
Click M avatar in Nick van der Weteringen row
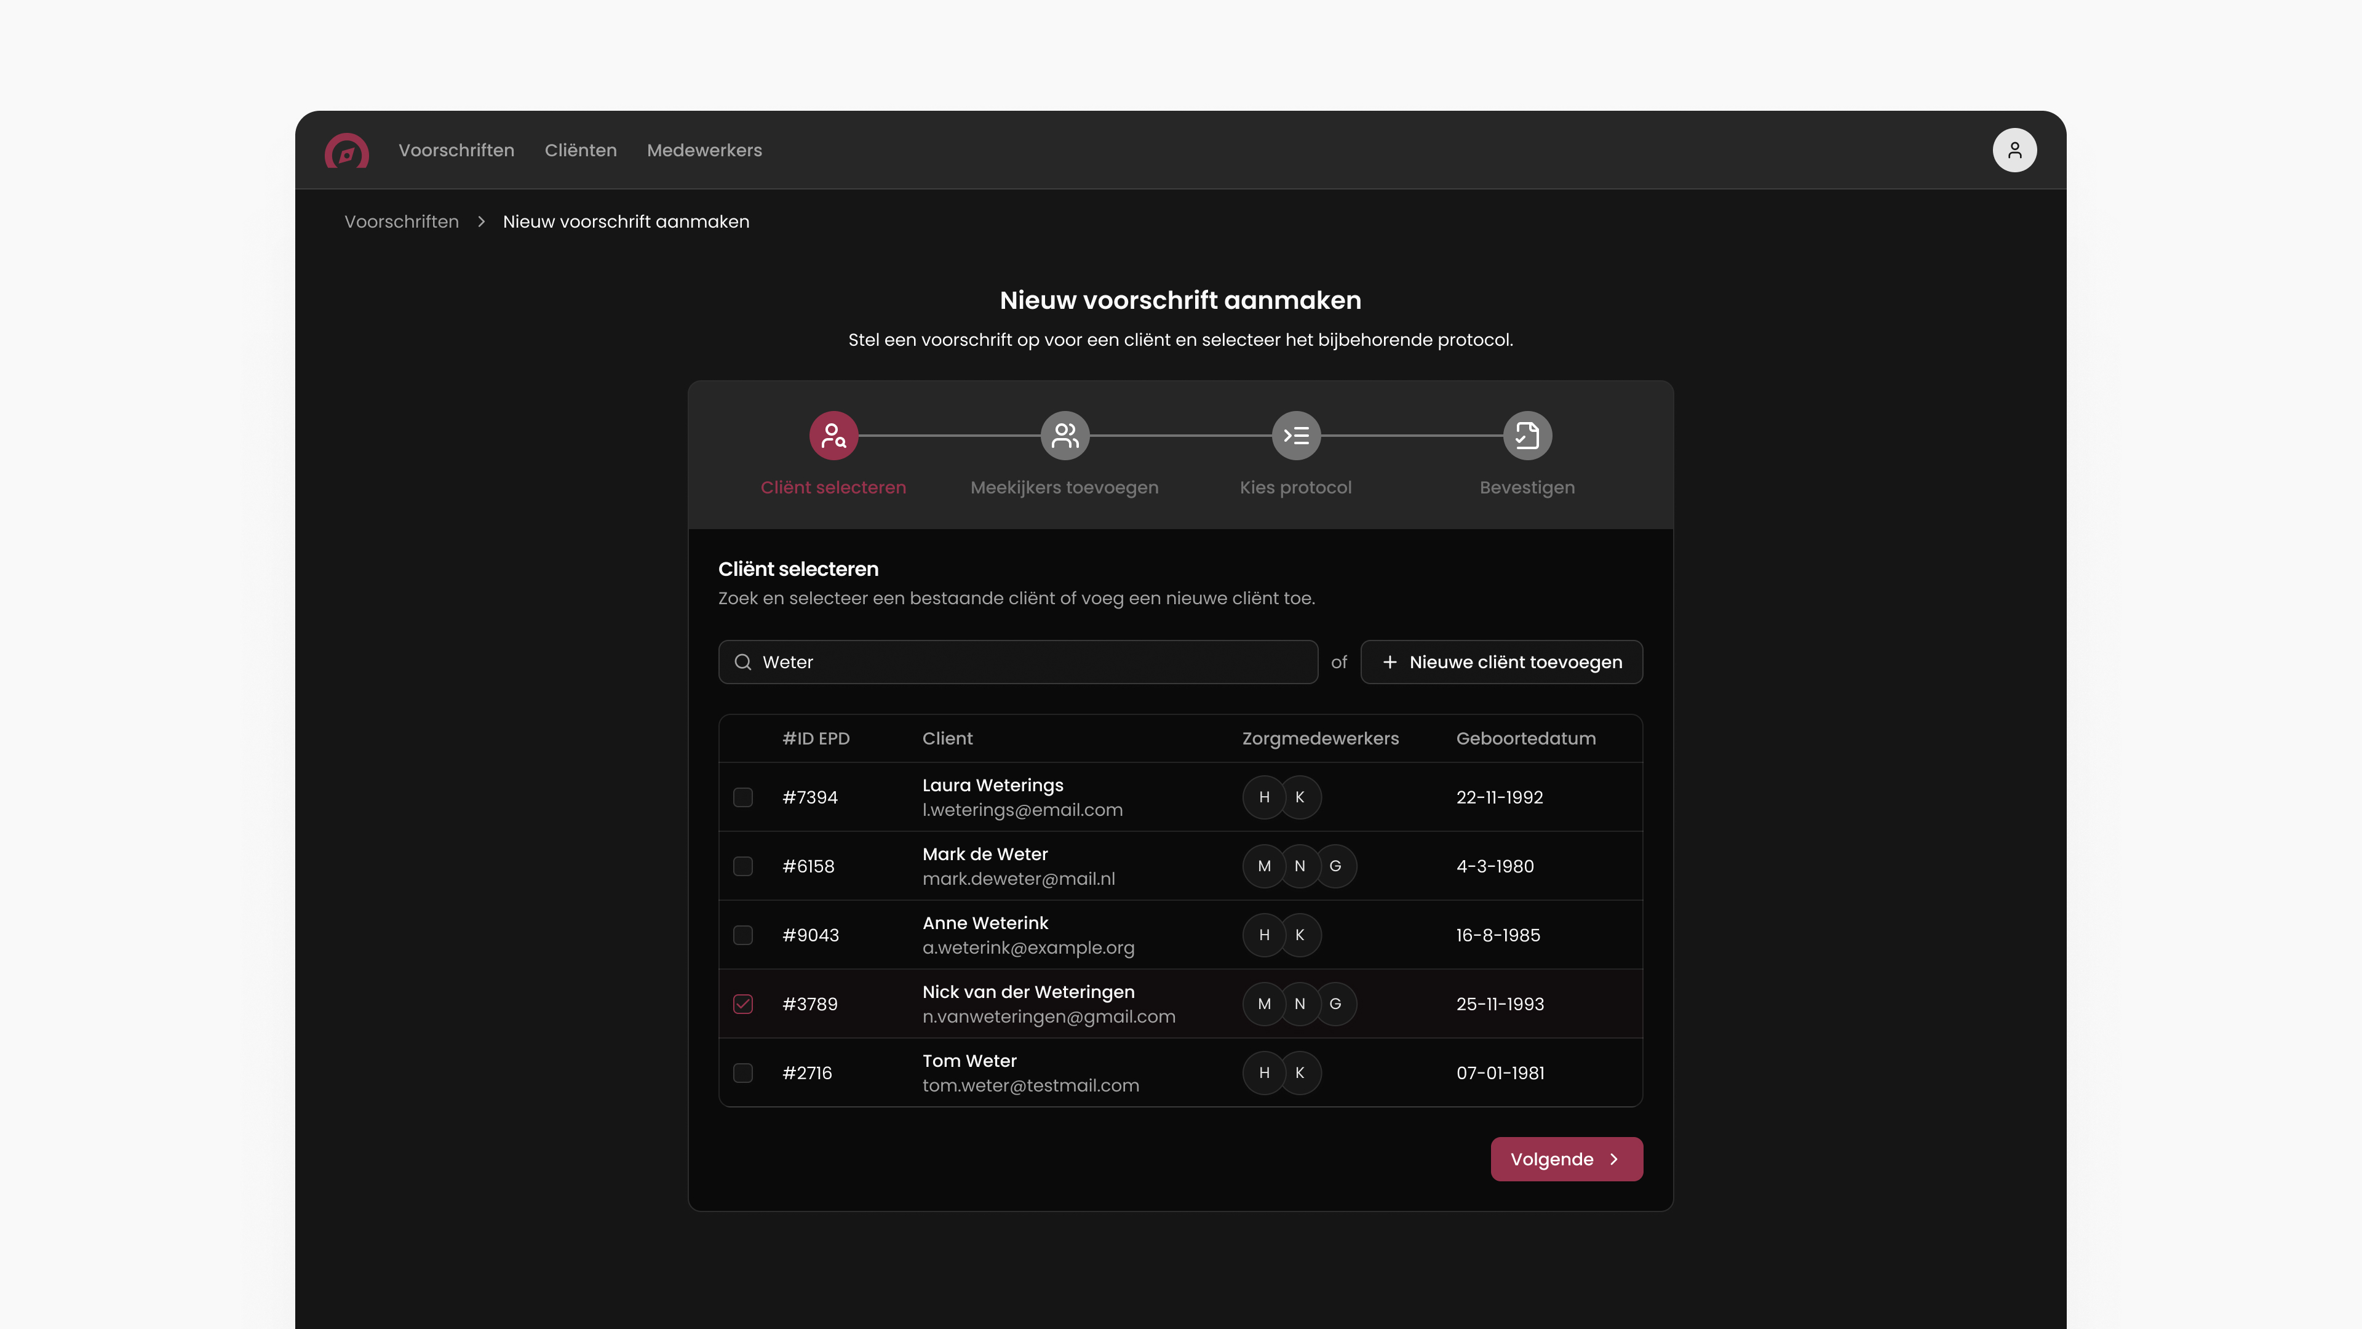point(1265,1004)
